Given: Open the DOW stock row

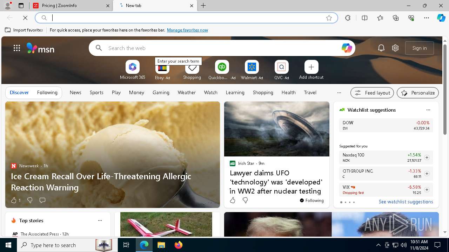Looking at the screenshot, I should point(386,125).
